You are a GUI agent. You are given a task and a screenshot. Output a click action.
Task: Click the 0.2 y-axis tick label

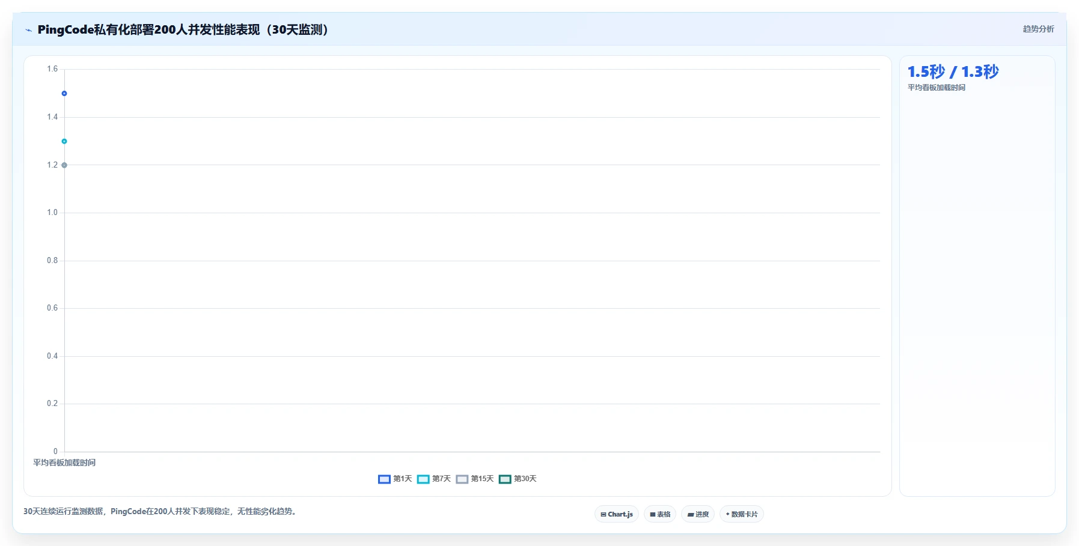click(52, 404)
